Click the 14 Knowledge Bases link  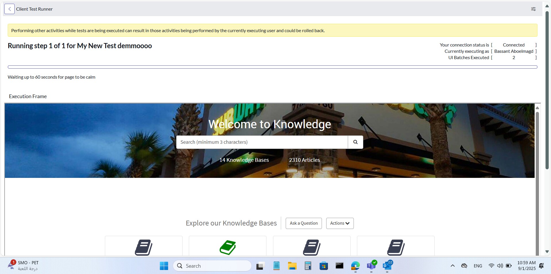pos(244,160)
